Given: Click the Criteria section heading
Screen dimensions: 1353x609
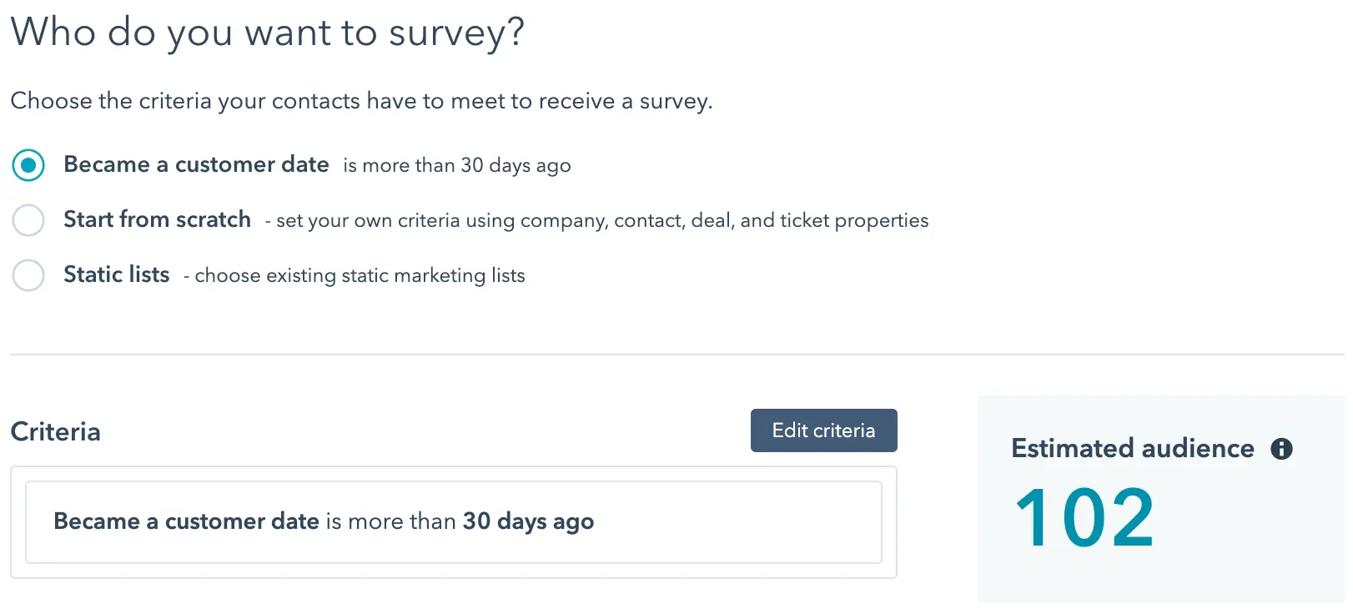Looking at the screenshot, I should 55,431.
